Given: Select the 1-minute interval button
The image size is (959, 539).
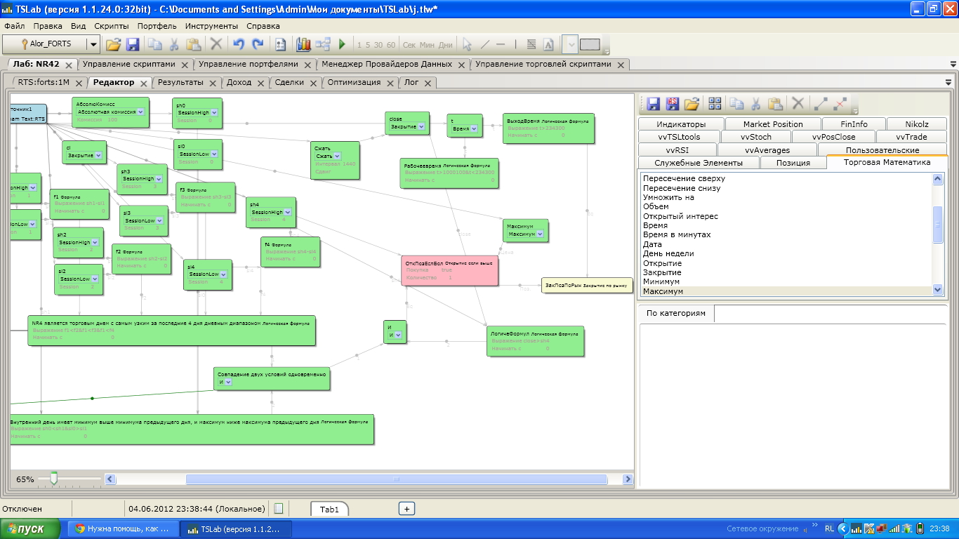Looking at the screenshot, I should pos(359,45).
